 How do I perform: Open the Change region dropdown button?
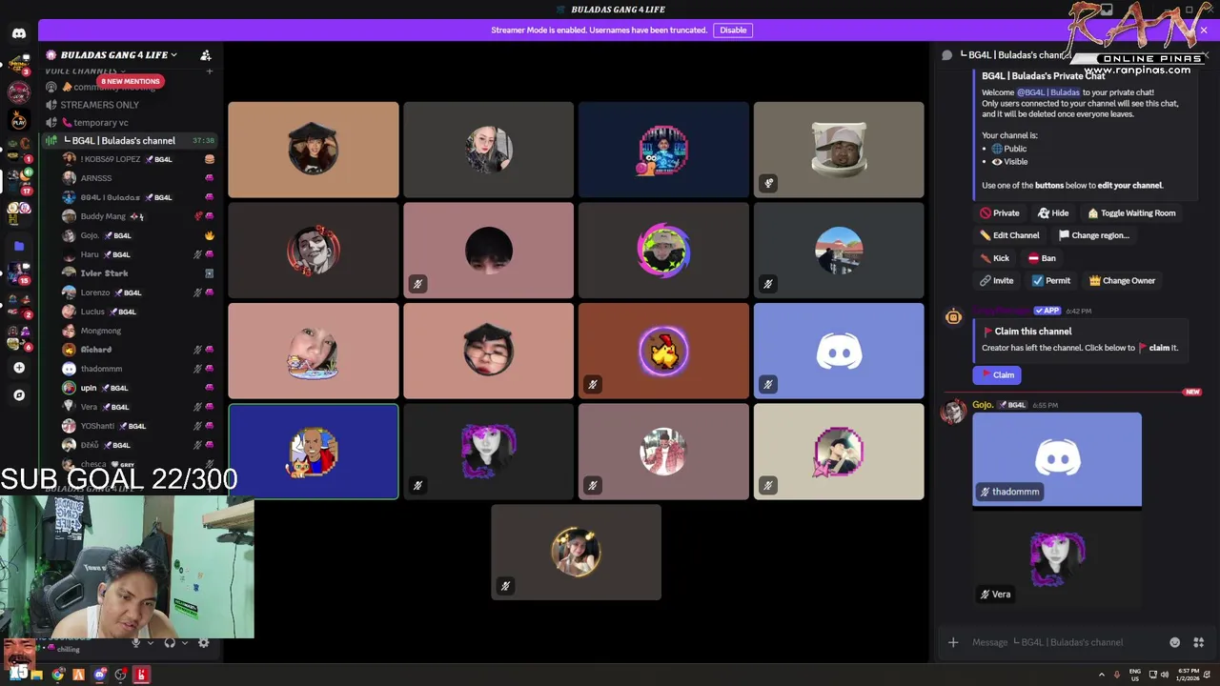(x=1093, y=235)
